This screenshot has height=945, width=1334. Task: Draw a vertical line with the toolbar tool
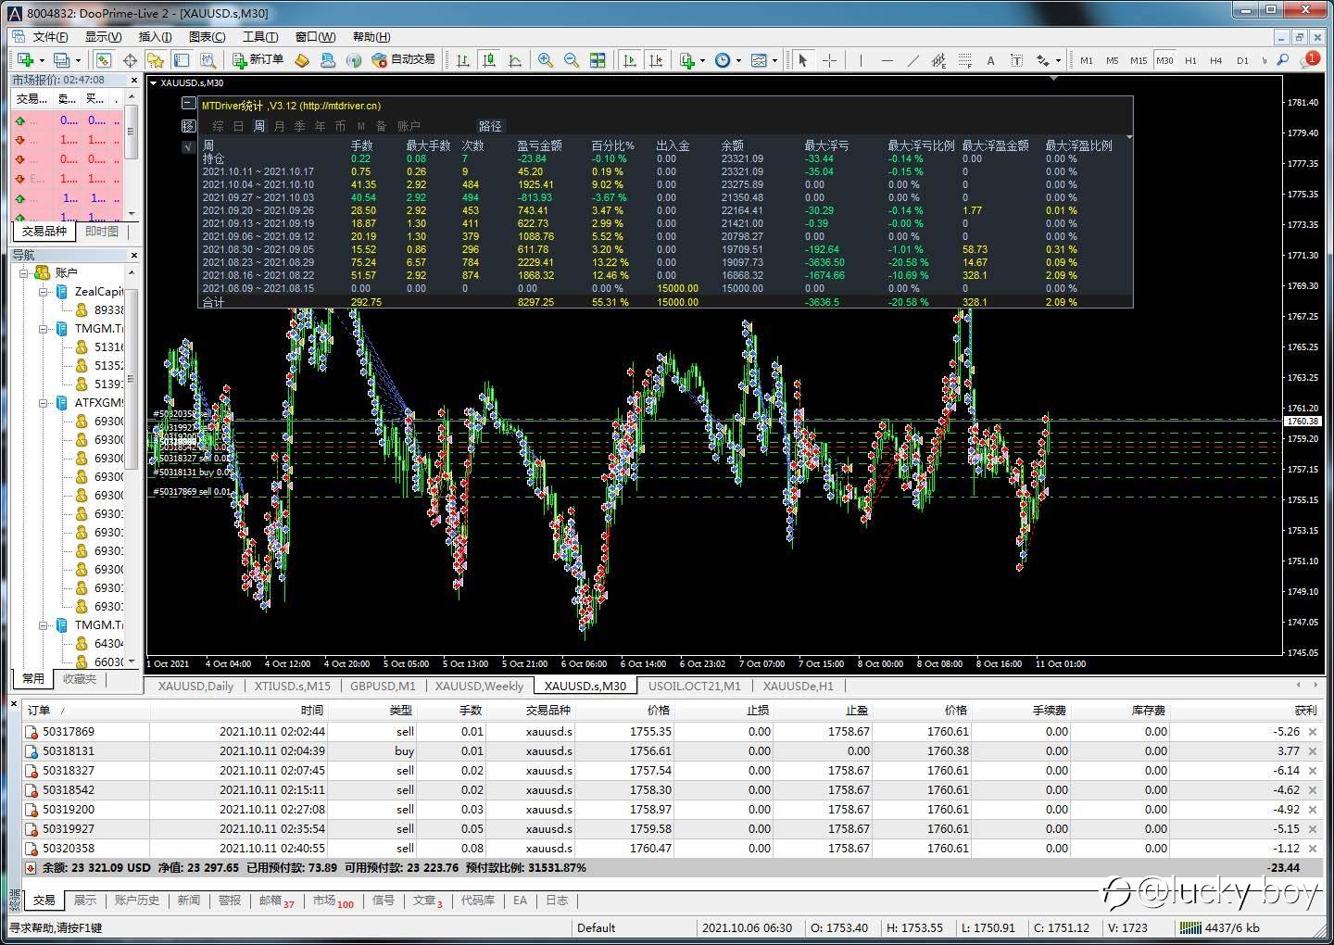click(x=861, y=60)
